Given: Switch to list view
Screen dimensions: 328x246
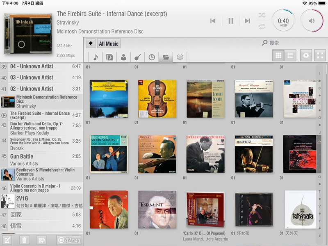Looking at the screenshot, I should point(290,55).
